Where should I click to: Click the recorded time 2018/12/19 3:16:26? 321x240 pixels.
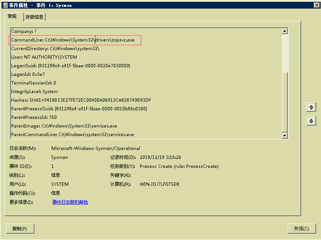161,157
